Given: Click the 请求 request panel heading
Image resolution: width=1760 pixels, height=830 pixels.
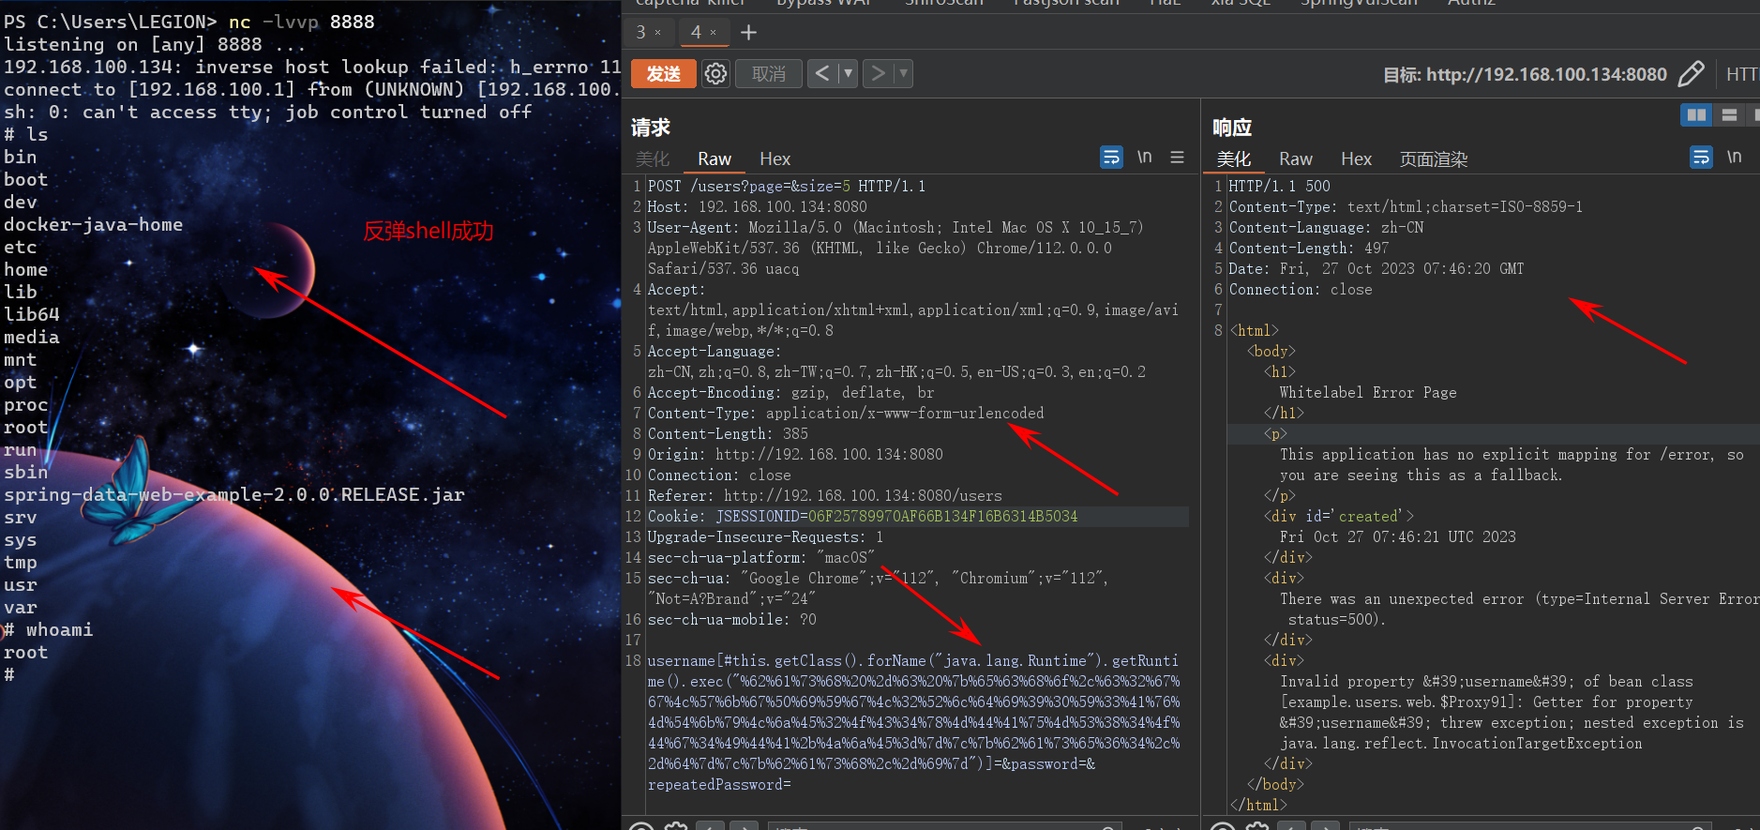Looking at the screenshot, I should click(x=651, y=127).
